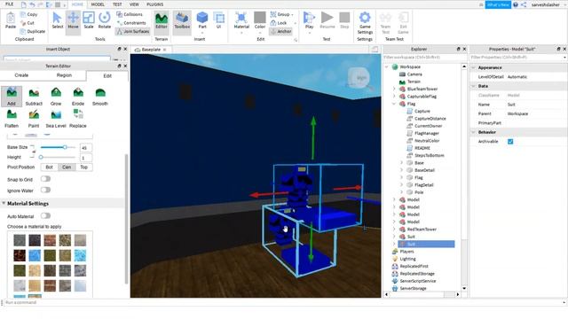Click Filter workspace search field
568x319 pixels.
(x=424, y=58)
